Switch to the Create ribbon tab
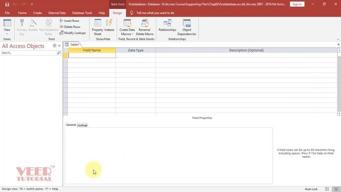341x192 pixels. point(37,13)
